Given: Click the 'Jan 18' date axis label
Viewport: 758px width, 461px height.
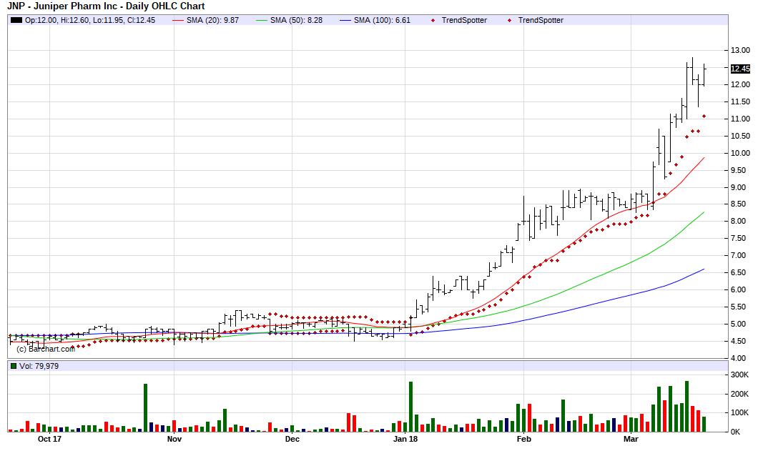Looking at the screenshot, I should click(405, 440).
